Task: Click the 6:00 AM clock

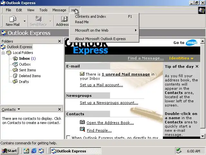Action: [193, 151]
